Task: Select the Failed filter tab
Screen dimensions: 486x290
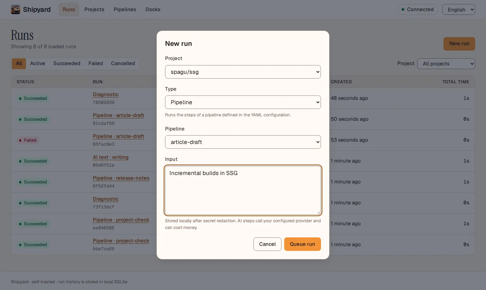Action: click(x=96, y=63)
